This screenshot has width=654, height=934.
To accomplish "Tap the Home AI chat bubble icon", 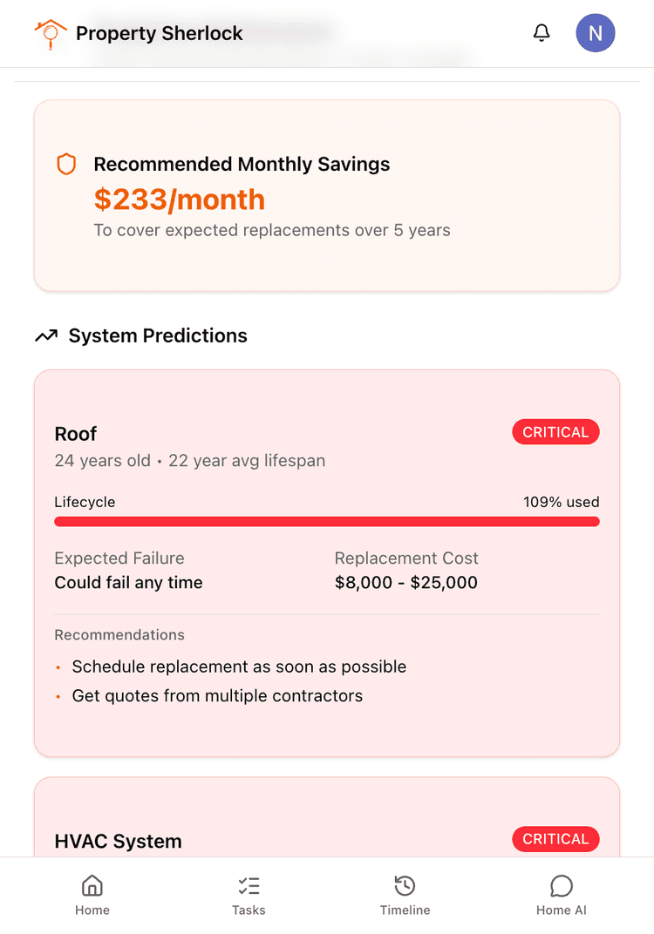I will pos(561,886).
